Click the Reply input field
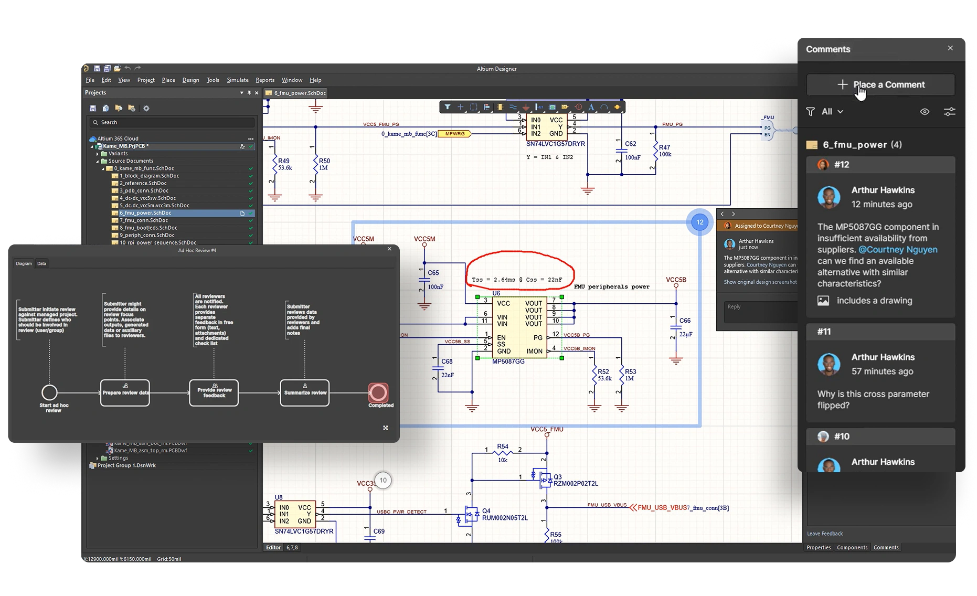Image resolution: width=977 pixels, height=596 pixels. pyautogui.click(x=761, y=312)
